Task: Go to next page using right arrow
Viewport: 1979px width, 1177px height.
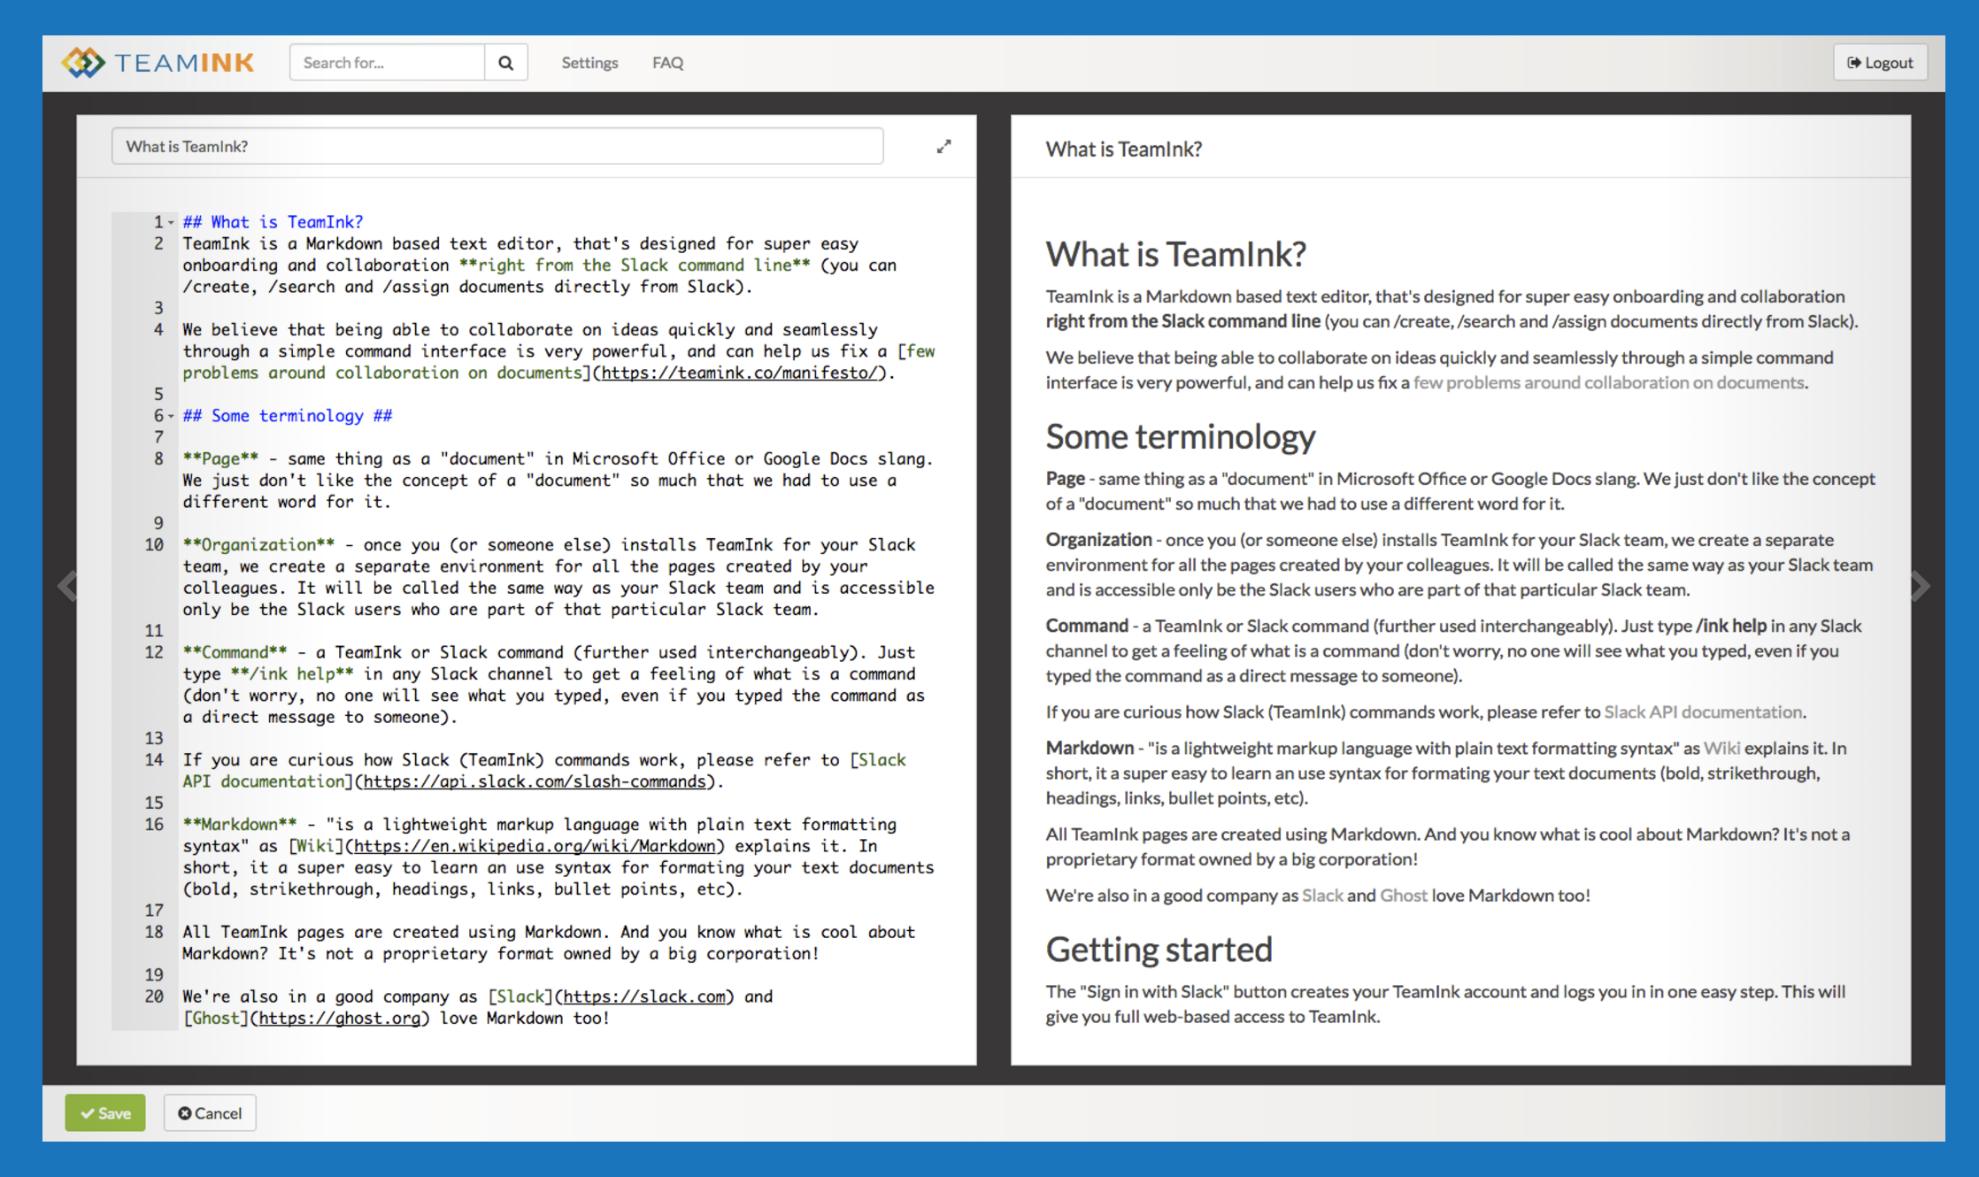Action: coord(1919,586)
